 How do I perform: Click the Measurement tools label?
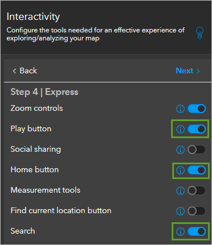click(45, 190)
